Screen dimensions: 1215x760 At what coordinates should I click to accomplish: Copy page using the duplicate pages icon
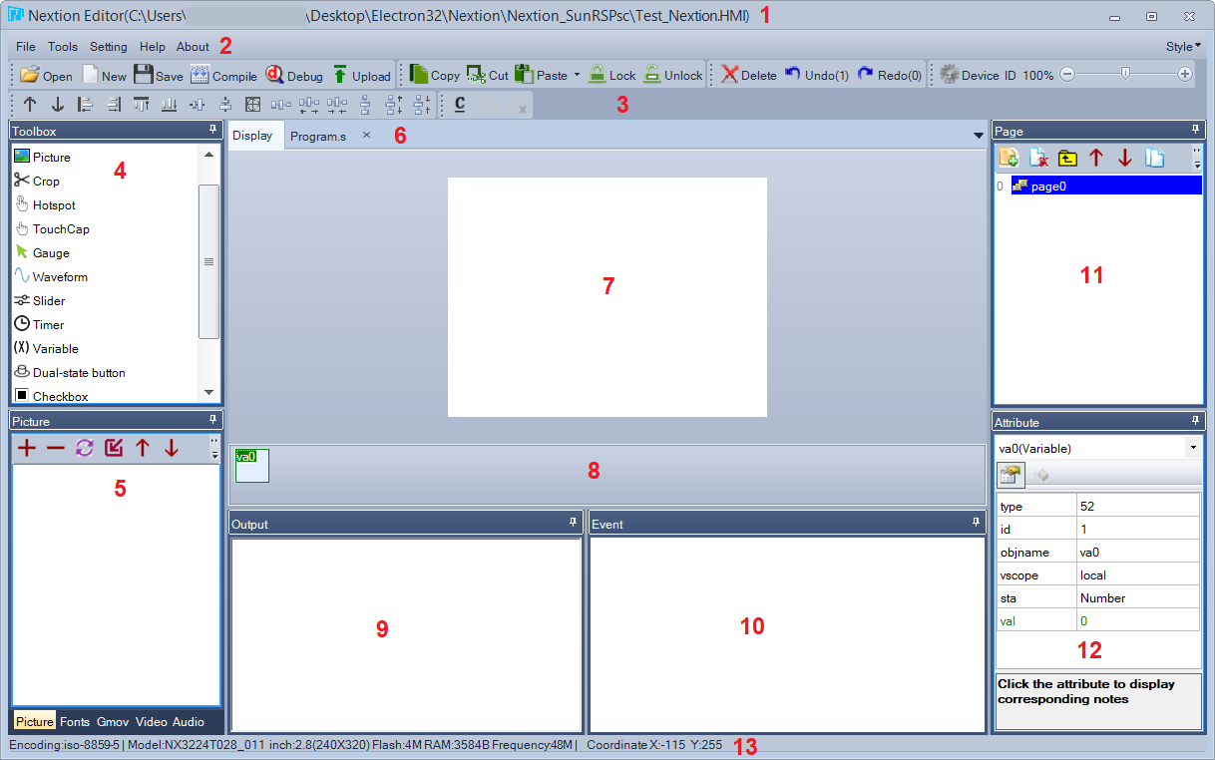pyautogui.click(x=1154, y=158)
